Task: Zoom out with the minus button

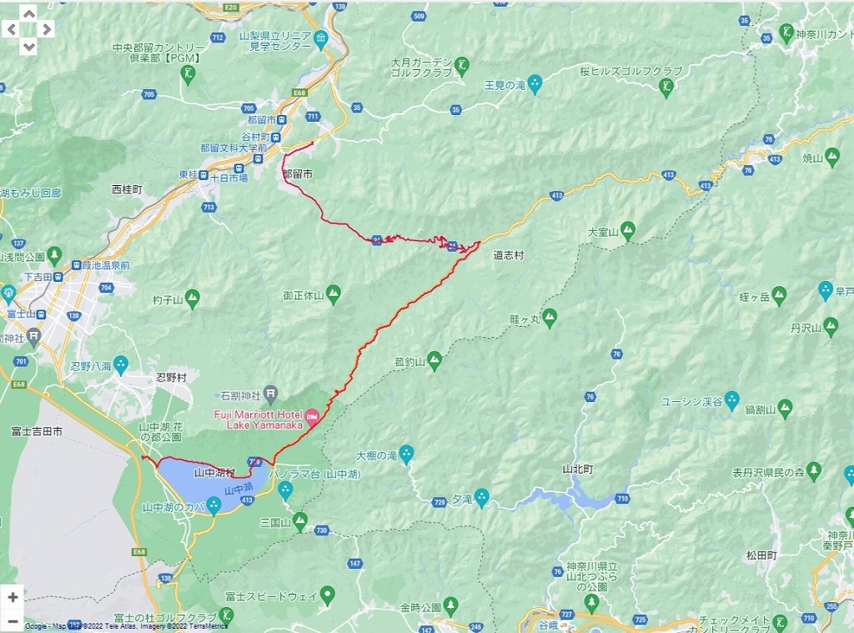Action: [13, 620]
